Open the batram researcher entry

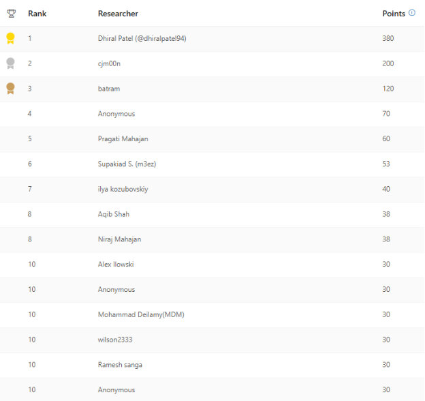click(x=109, y=89)
